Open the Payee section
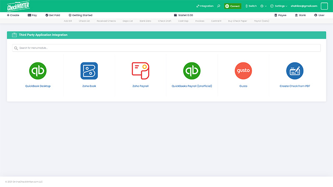333x187 pixels. click(x=280, y=15)
